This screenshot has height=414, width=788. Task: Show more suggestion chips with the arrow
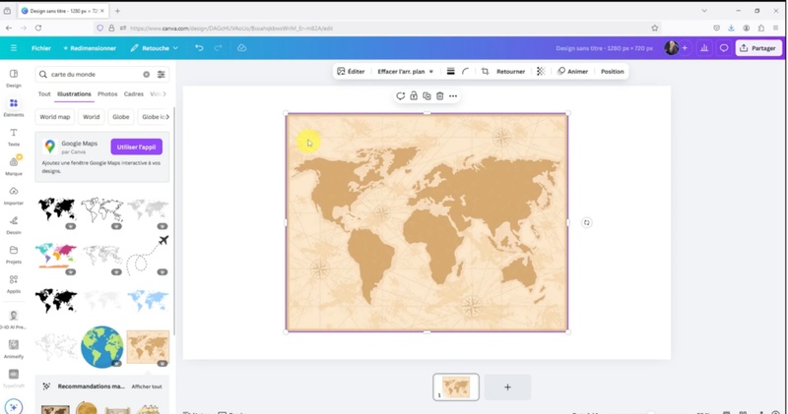click(x=167, y=117)
